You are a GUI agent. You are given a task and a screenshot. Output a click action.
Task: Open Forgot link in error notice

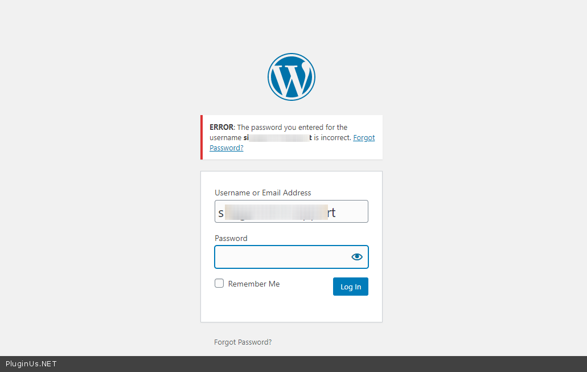point(364,137)
